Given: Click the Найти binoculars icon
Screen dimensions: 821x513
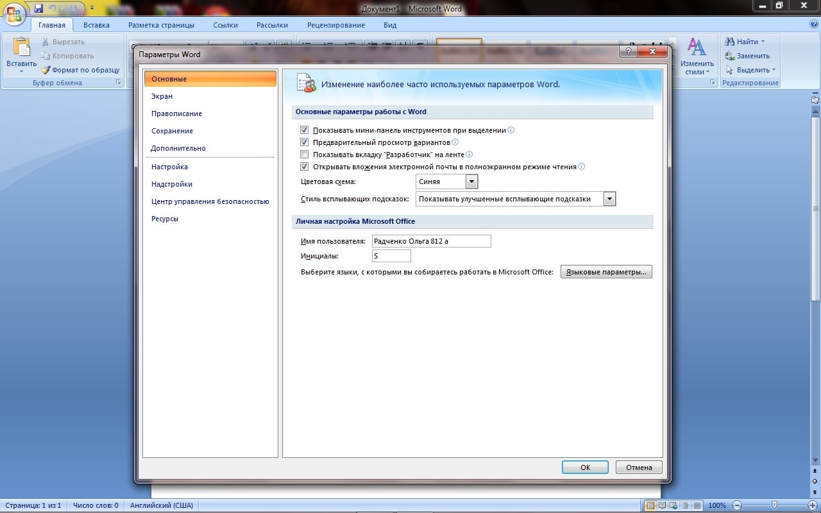Looking at the screenshot, I should click(x=730, y=42).
